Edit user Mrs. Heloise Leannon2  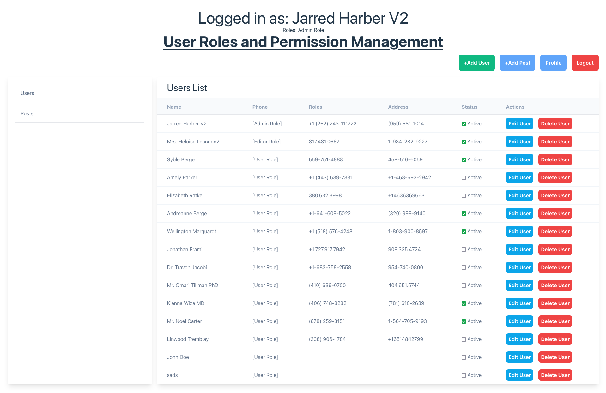tap(519, 142)
